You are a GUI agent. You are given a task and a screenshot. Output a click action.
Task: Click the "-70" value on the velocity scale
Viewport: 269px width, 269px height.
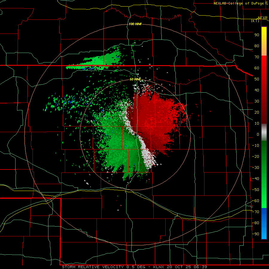point(256,212)
